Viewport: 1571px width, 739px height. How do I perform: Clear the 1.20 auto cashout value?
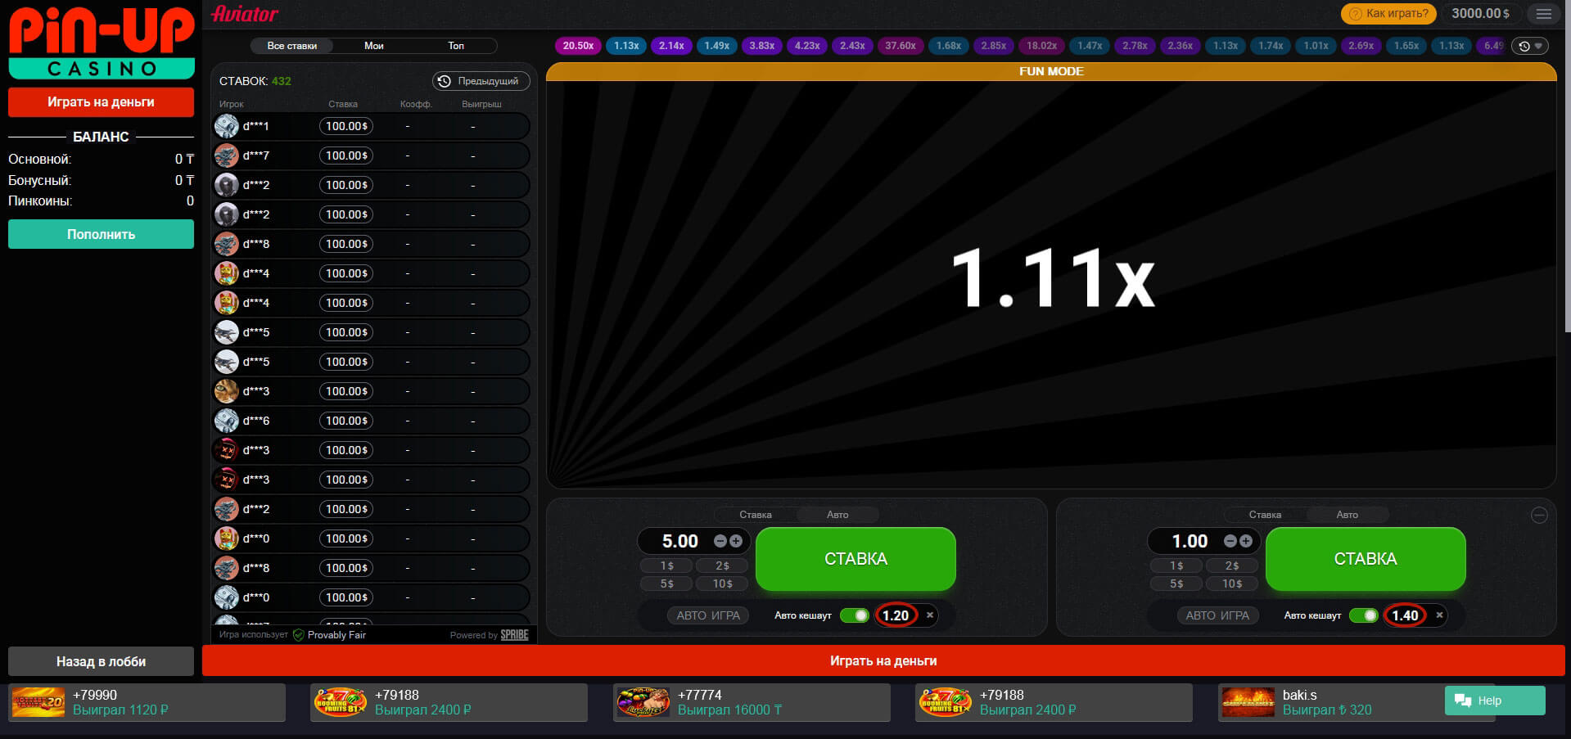(x=930, y=615)
